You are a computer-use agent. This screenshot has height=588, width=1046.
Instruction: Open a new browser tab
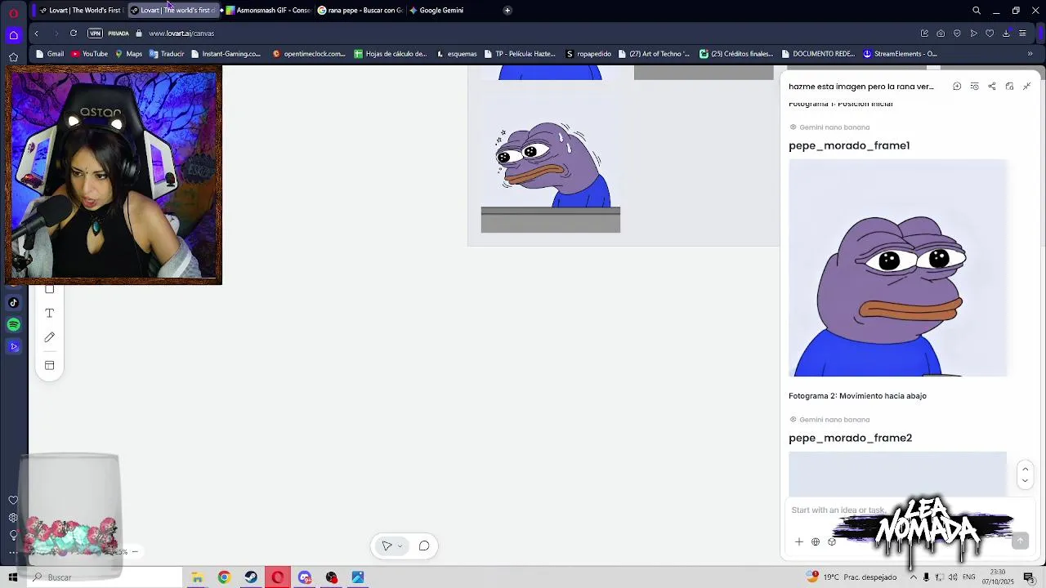click(x=507, y=11)
